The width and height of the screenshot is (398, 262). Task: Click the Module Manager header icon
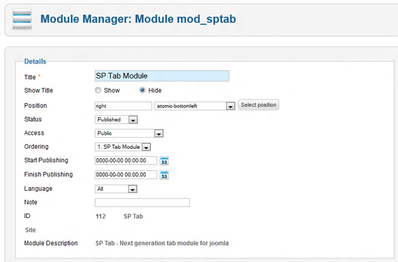click(22, 19)
